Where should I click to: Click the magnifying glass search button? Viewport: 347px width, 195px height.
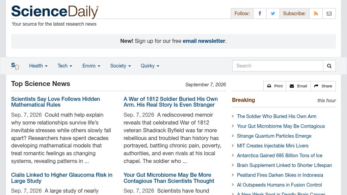[x=329, y=66]
